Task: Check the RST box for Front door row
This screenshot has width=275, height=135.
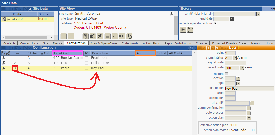Action: click(x=87, y=58)
